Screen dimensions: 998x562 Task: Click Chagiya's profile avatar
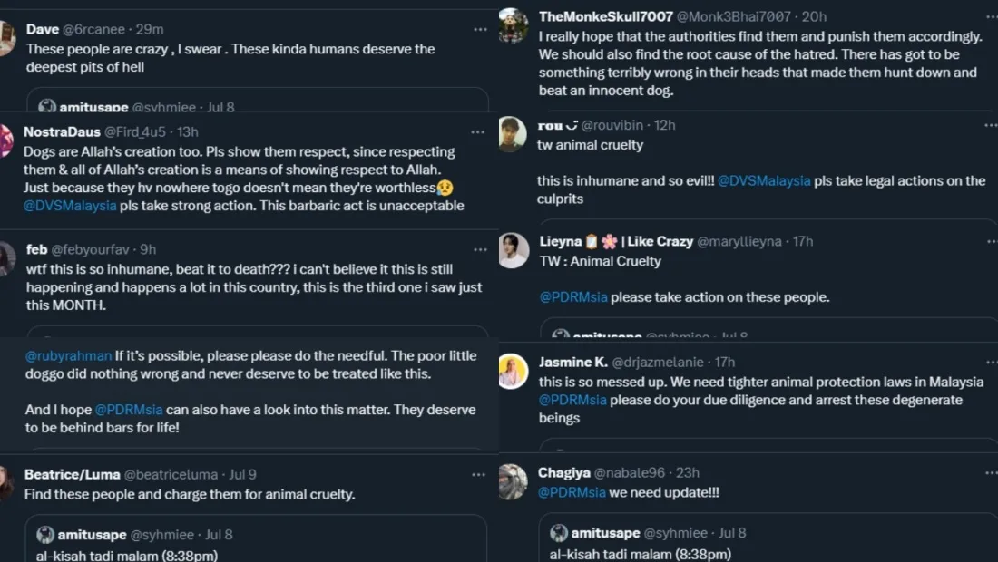point(514,481)
